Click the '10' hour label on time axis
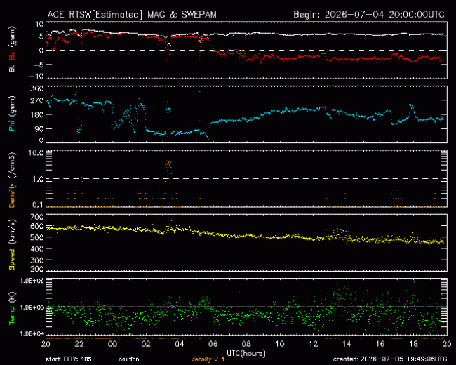 [x=280, y=344]
